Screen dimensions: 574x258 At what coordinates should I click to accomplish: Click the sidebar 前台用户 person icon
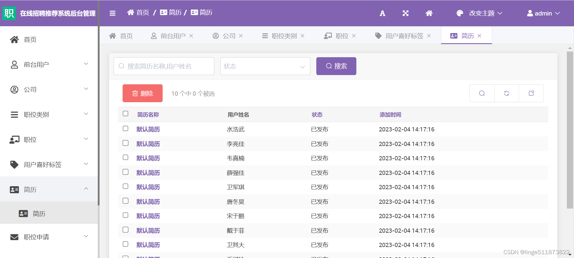coord(14,65)
